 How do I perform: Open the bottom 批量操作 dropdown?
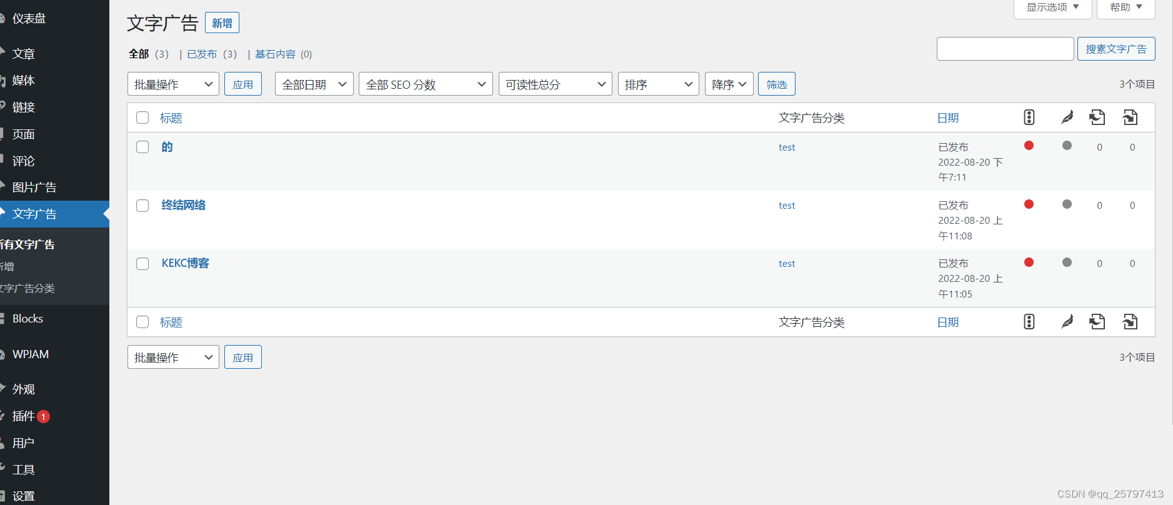click(173, 357)
